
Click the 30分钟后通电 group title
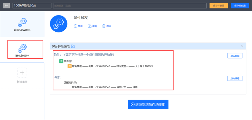(x=60, y=46)
